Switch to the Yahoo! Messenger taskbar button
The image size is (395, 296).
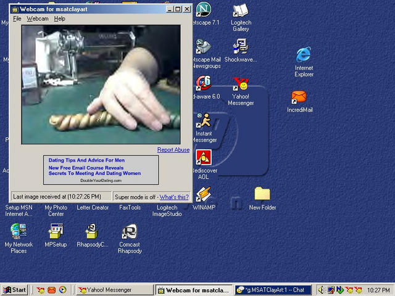[115, 290]
